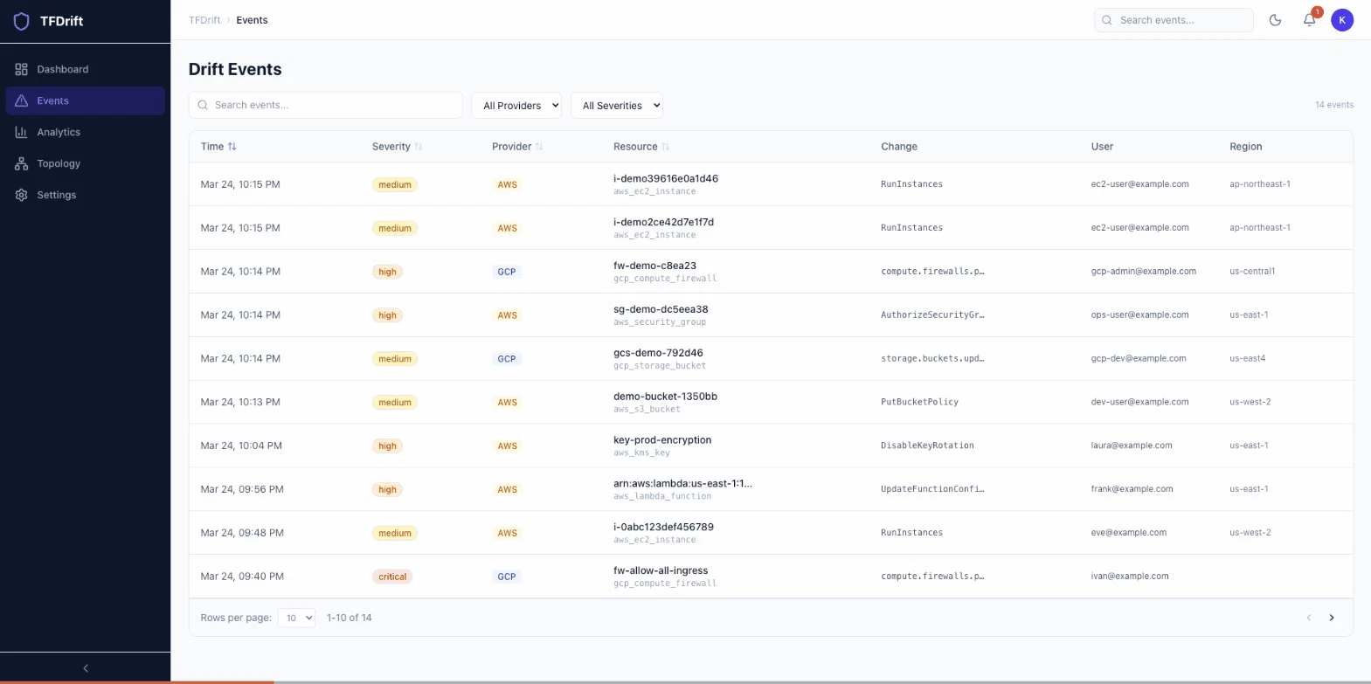The image size is (1371, 684).
Task: Collapse sidebar with bottom chevron arrow
Action: (x=86, y=667)
